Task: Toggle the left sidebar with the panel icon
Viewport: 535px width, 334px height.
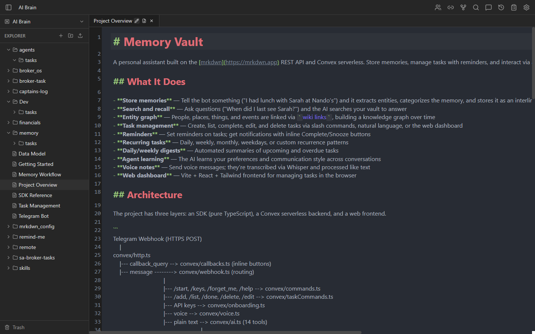Action: tap(8, 7)
